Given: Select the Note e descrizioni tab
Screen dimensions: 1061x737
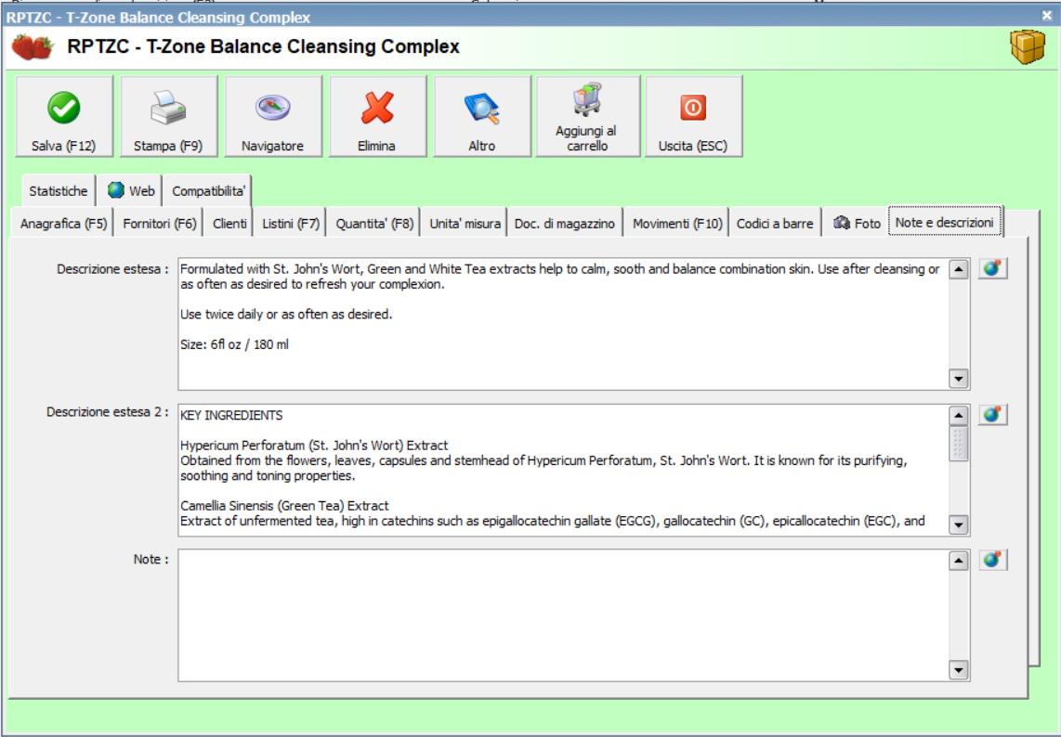Looking at the screenshot, I should click(944, 222).
